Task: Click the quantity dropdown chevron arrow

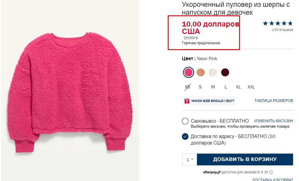Action: 192,159
